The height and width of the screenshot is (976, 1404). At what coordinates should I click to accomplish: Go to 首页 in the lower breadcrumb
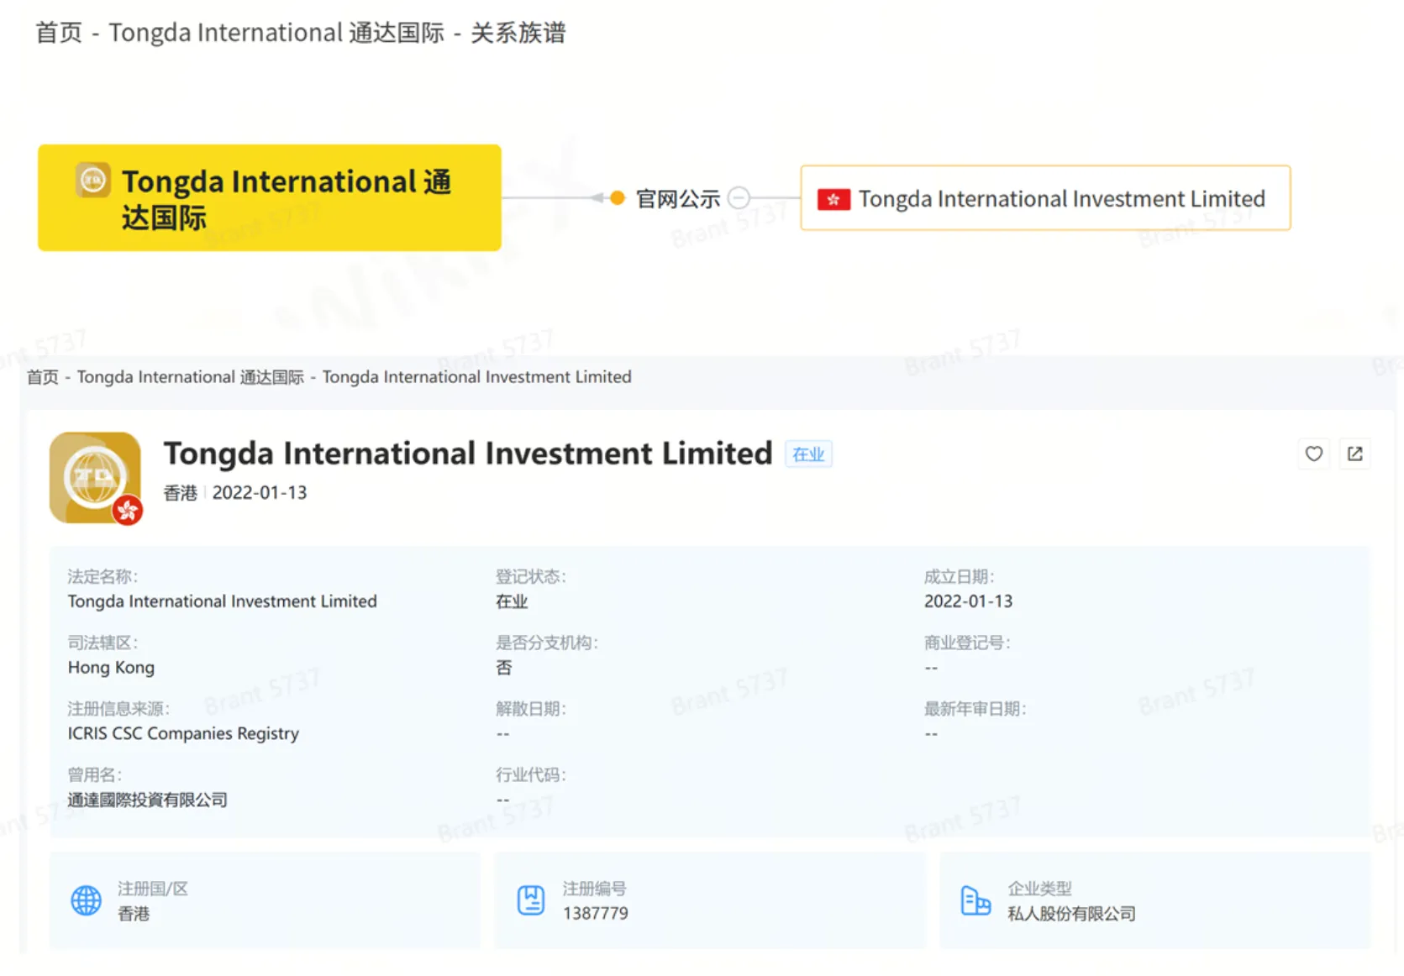pos(43,377)
